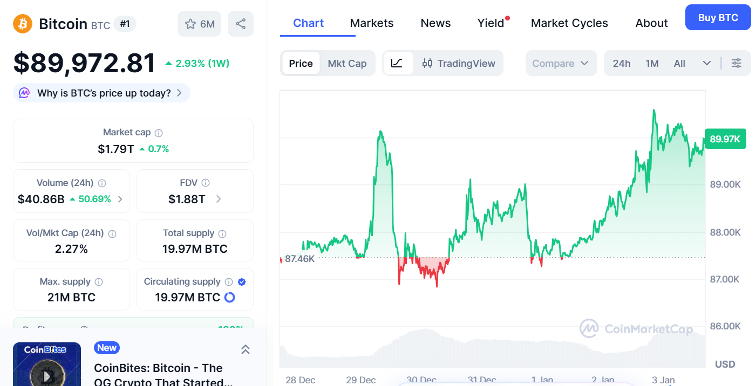Click the share icon next to Bitcoin title
Viewport: 756px width, 386px height.
tap(241, 24)
